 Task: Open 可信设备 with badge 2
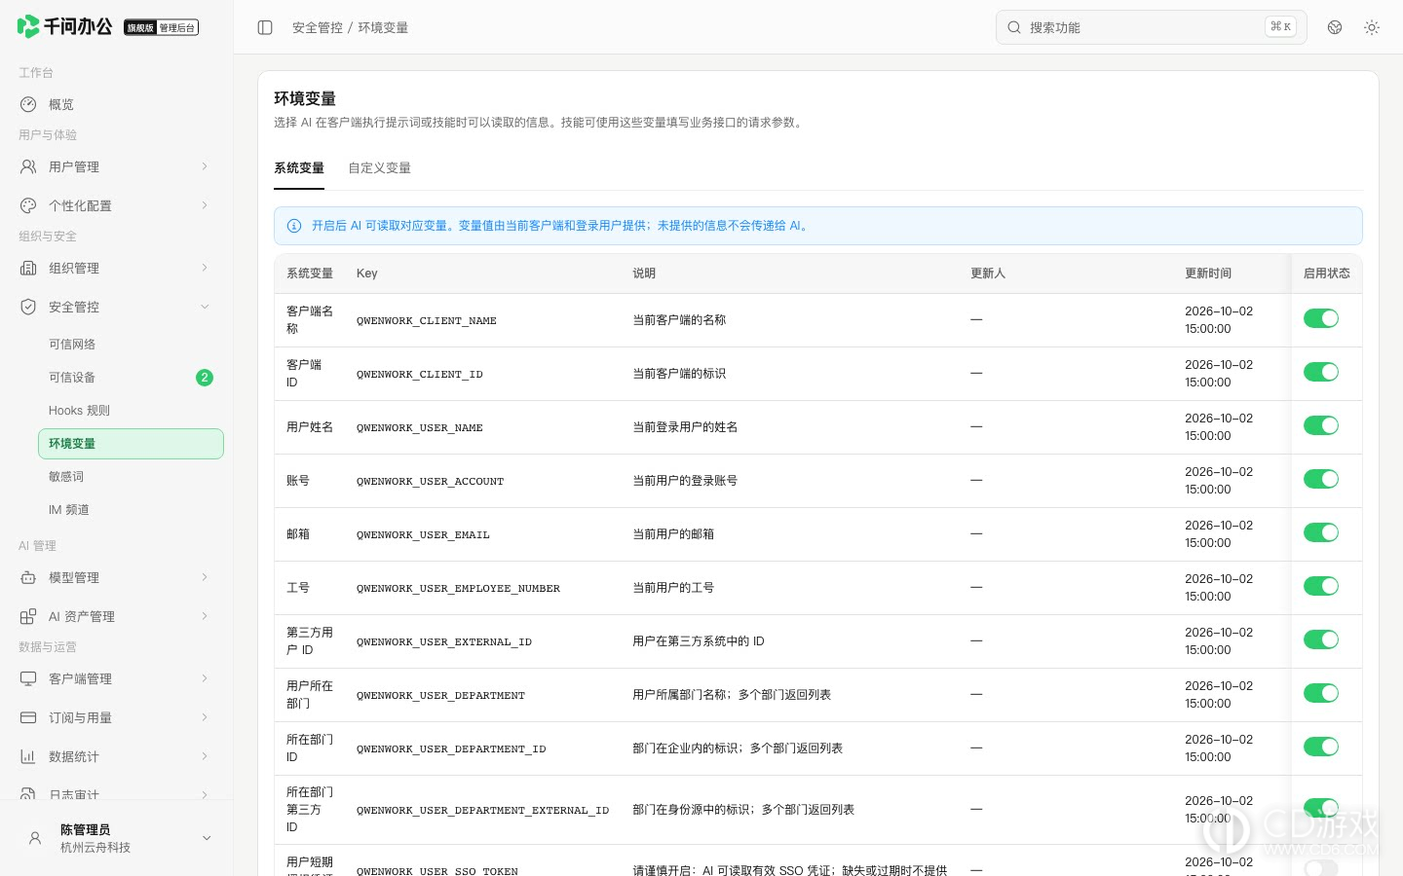click(x=131, y=378)
